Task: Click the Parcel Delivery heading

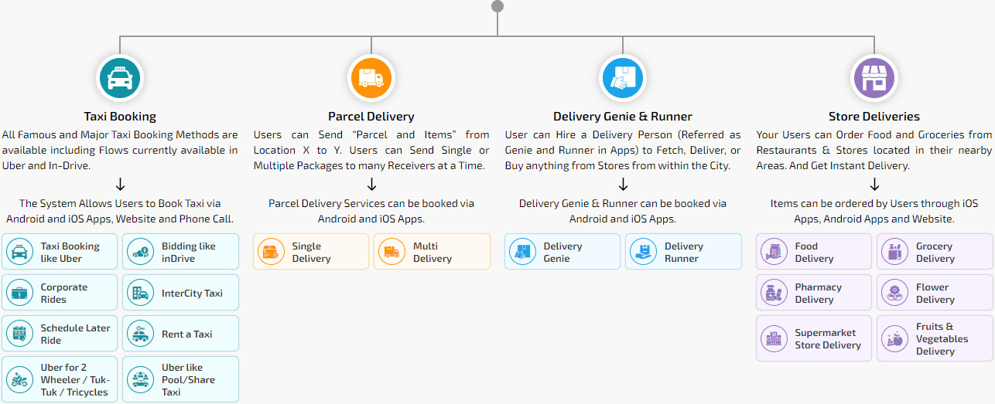Action: pos(371,117)
